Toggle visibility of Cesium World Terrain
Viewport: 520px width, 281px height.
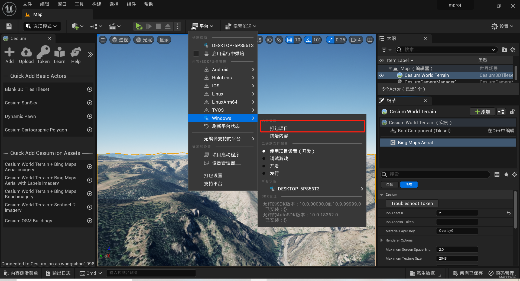382,75
